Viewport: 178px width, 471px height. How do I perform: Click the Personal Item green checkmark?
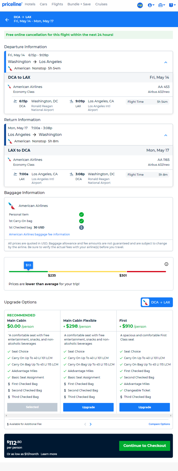click(x=82, y=214)
